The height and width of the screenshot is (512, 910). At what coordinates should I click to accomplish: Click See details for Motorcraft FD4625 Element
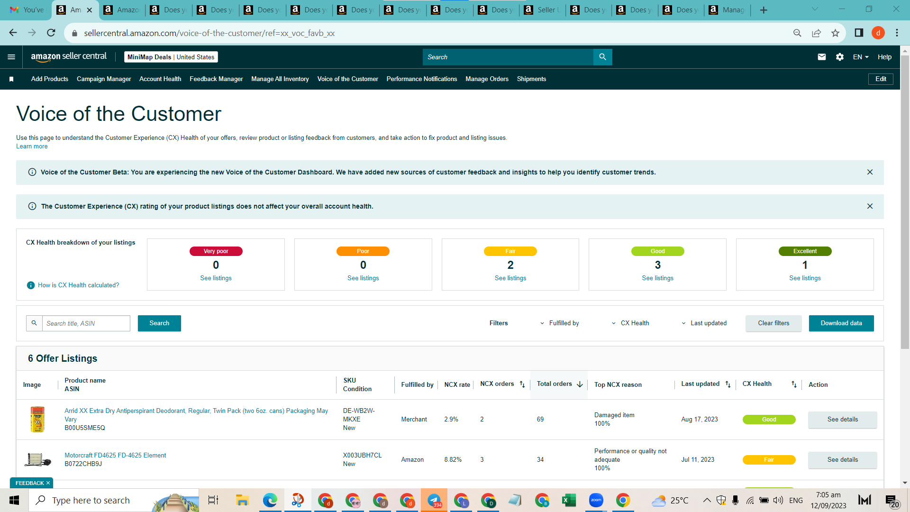843,460
